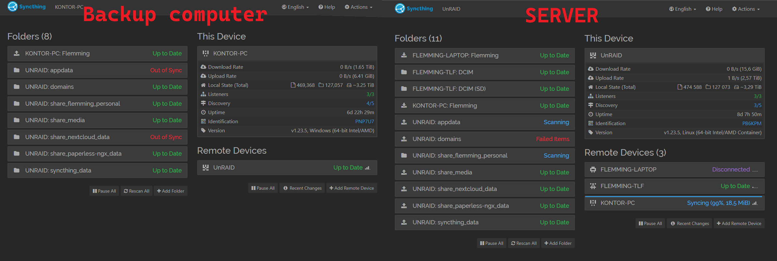Click Listeners sitemap icon on SERVER
This screenshot has height=261, width=777.
pos(591,96)
